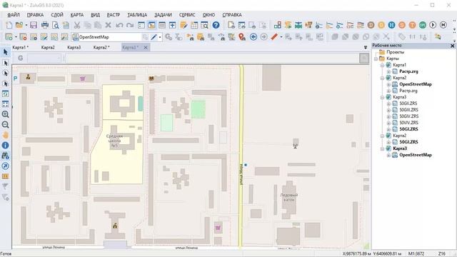Click the Open folder toolbar icon
This screenshot has height=257, width=457.
[19, 25]
